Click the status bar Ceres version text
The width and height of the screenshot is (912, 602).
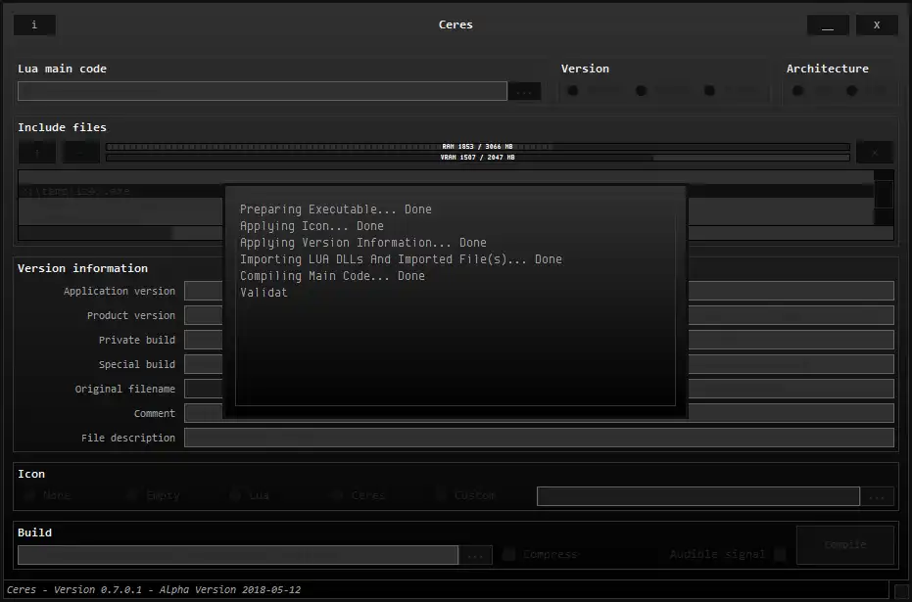[154, 589]
